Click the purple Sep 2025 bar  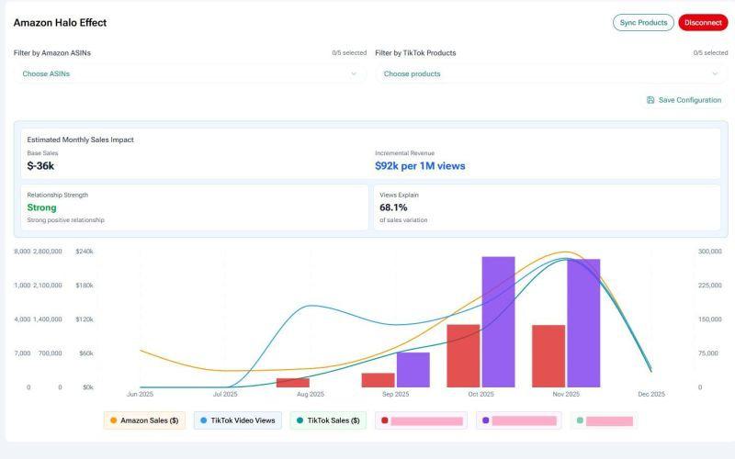pos(413,370)
